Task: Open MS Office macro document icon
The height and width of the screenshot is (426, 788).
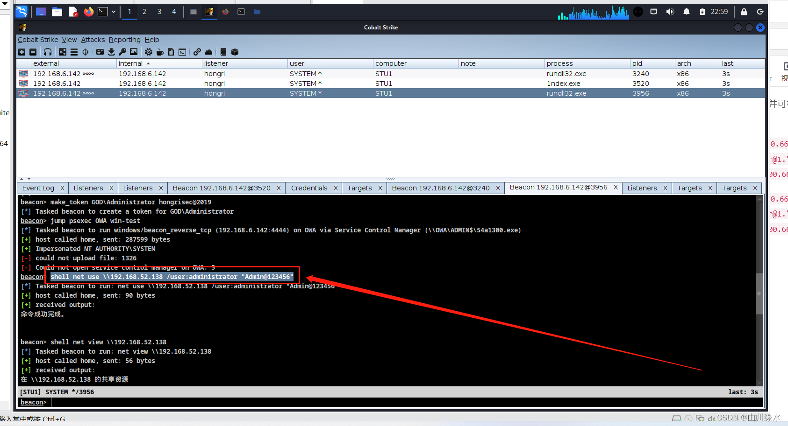Action: click(x=171, y=52)
